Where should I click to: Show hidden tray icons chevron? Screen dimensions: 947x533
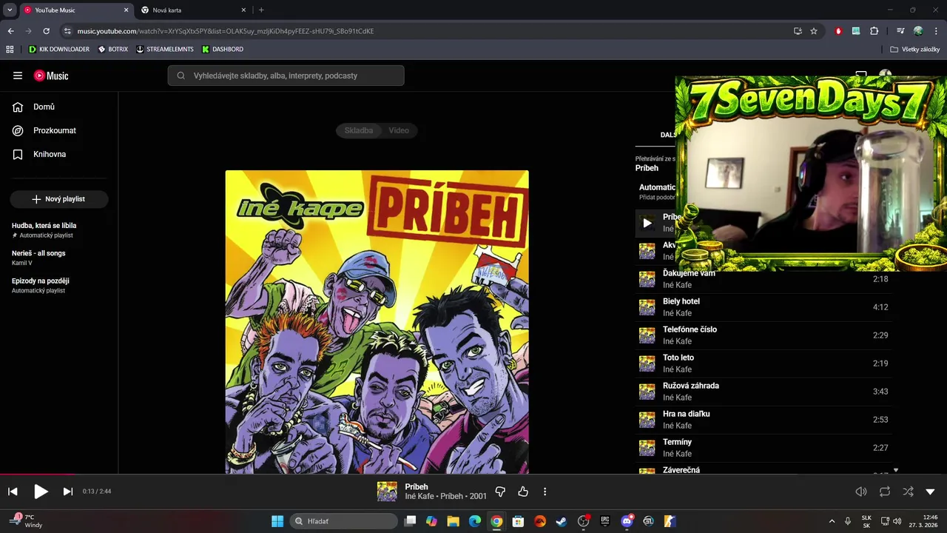(832, 521)
